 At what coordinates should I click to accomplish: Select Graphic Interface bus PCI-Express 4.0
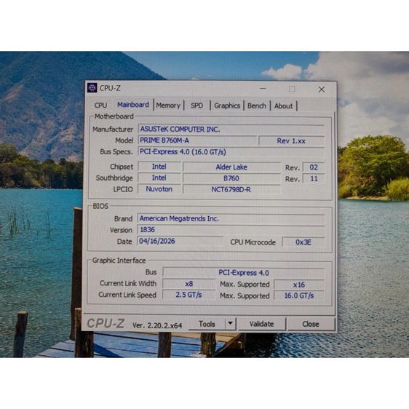pyautogui.click(x=243, y=273)
